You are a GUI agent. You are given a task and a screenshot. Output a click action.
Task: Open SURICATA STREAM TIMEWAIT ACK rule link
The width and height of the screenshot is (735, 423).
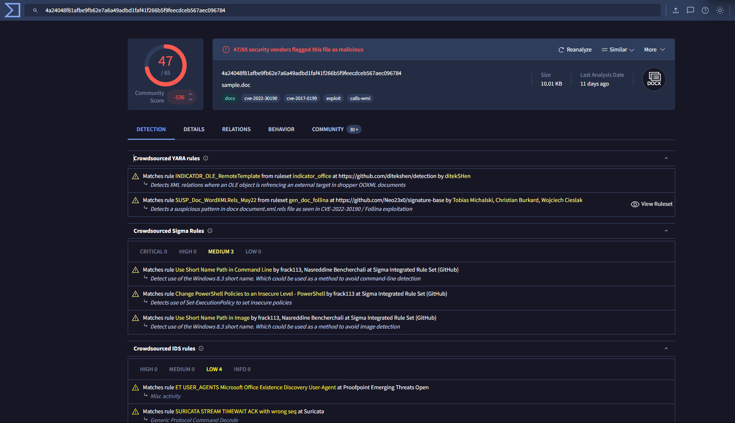tap(236, 412)
